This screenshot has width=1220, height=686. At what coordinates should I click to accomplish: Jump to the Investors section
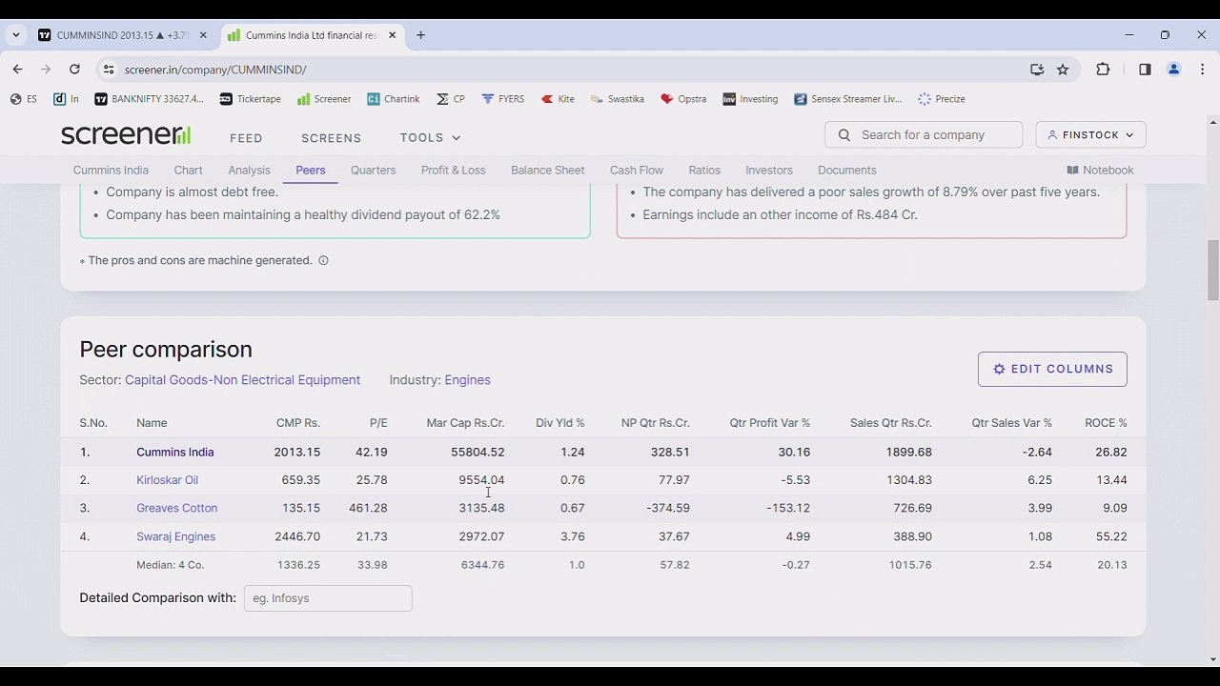coord(769,170)
